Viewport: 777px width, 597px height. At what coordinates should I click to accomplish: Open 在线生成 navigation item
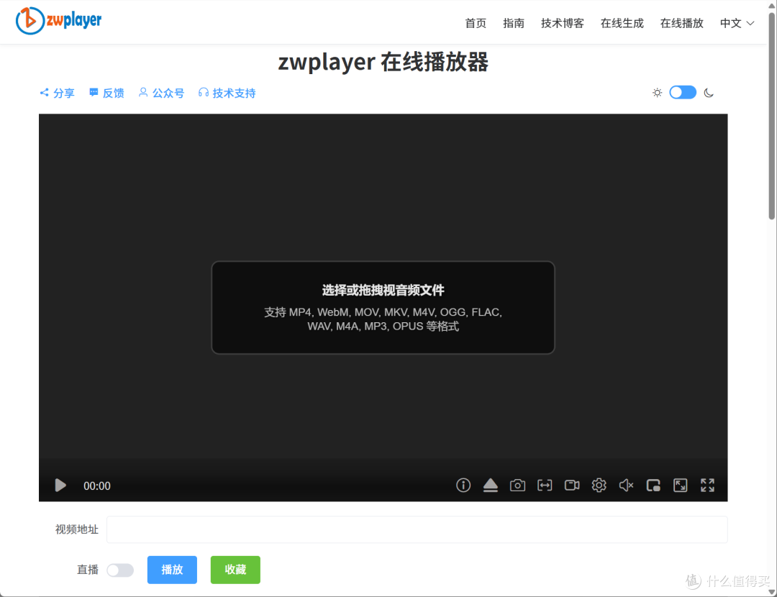tap(622, 23)
